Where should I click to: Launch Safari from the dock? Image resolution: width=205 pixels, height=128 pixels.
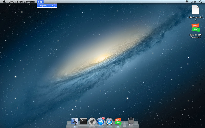point(109,121)
